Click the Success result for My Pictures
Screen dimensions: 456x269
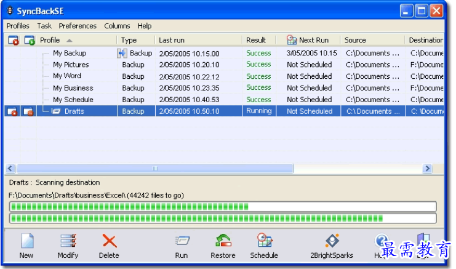(x=258, y=64)
